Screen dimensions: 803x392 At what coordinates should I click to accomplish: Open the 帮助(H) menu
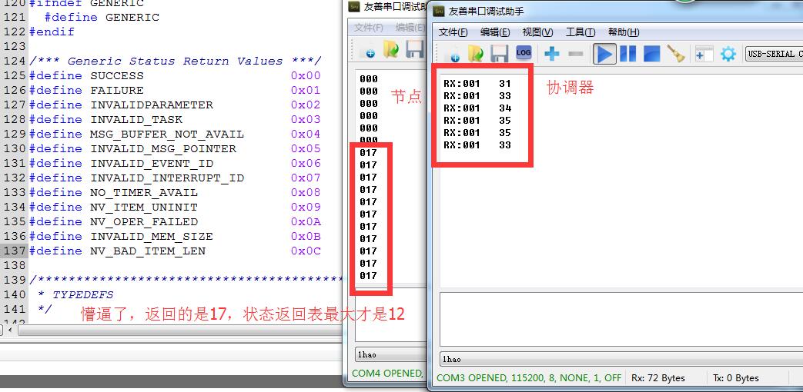click(x=624, y=32)
